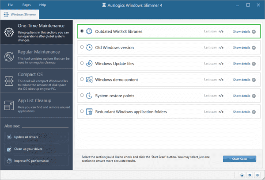
Task: Select the Windows demo content radio button
Action: (x=82, y=79)
